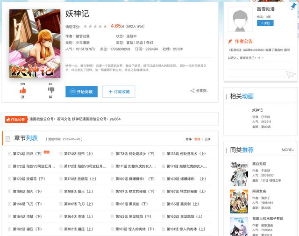
Task: Click author name 踏雪动漫 in sidebar
Action: pyautogui.click(x=266, y=9)
